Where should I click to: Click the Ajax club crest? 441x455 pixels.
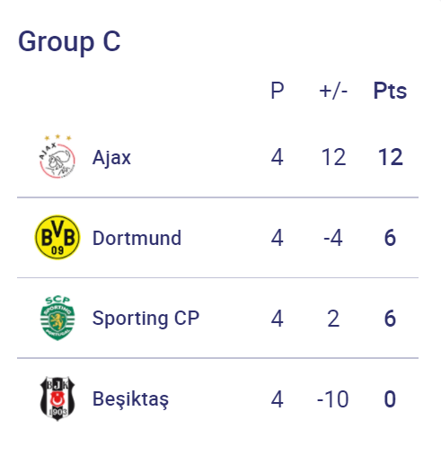(x=57, y=156)
